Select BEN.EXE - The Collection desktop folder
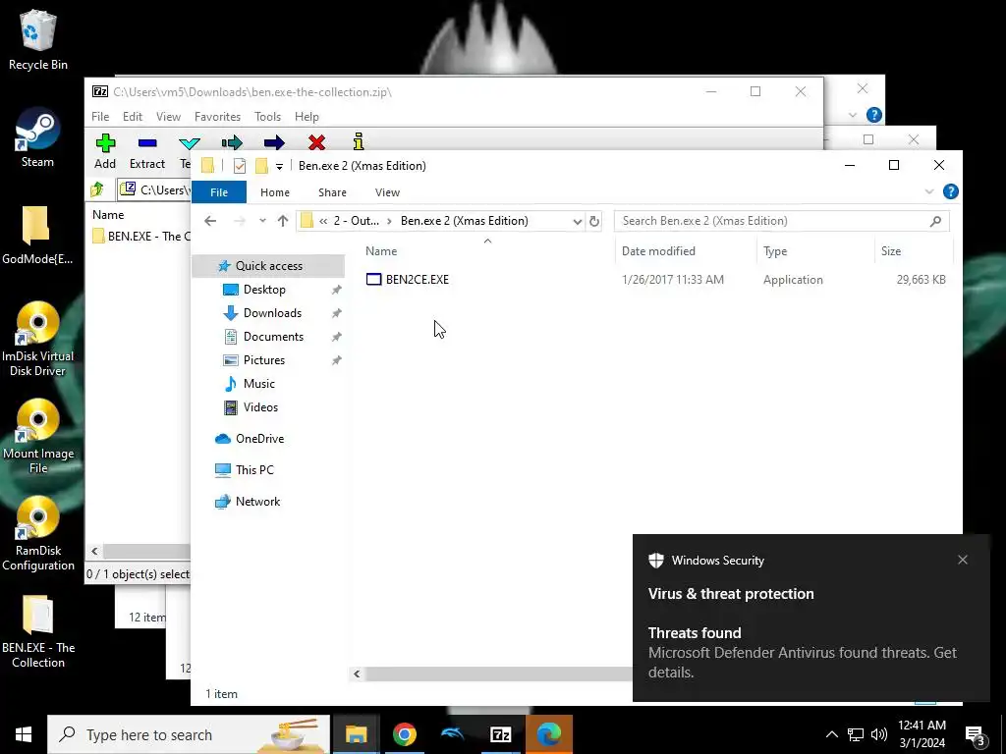 (x=38, y=632)
